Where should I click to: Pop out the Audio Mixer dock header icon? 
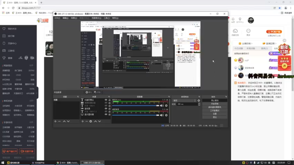pyautogui.click(x=169, y=97)
